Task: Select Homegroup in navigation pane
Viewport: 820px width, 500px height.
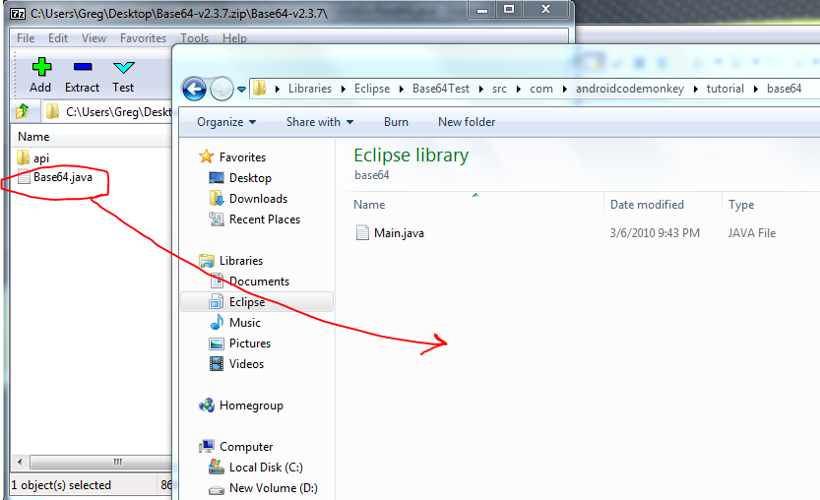Action: 251,406
